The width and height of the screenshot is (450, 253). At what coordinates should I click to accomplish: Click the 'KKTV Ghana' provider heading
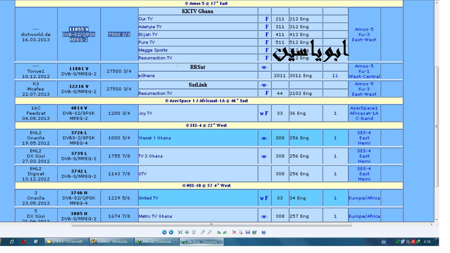pos(197,11)
